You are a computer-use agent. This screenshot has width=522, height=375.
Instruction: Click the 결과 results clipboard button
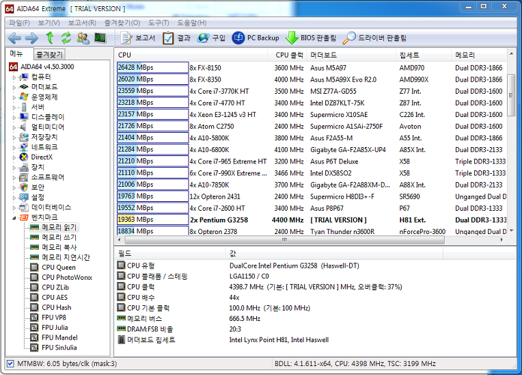[x=176, y=38]
